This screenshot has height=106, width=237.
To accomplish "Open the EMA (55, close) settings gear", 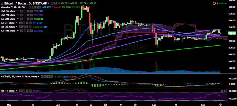I will click(x=25, y=11).
